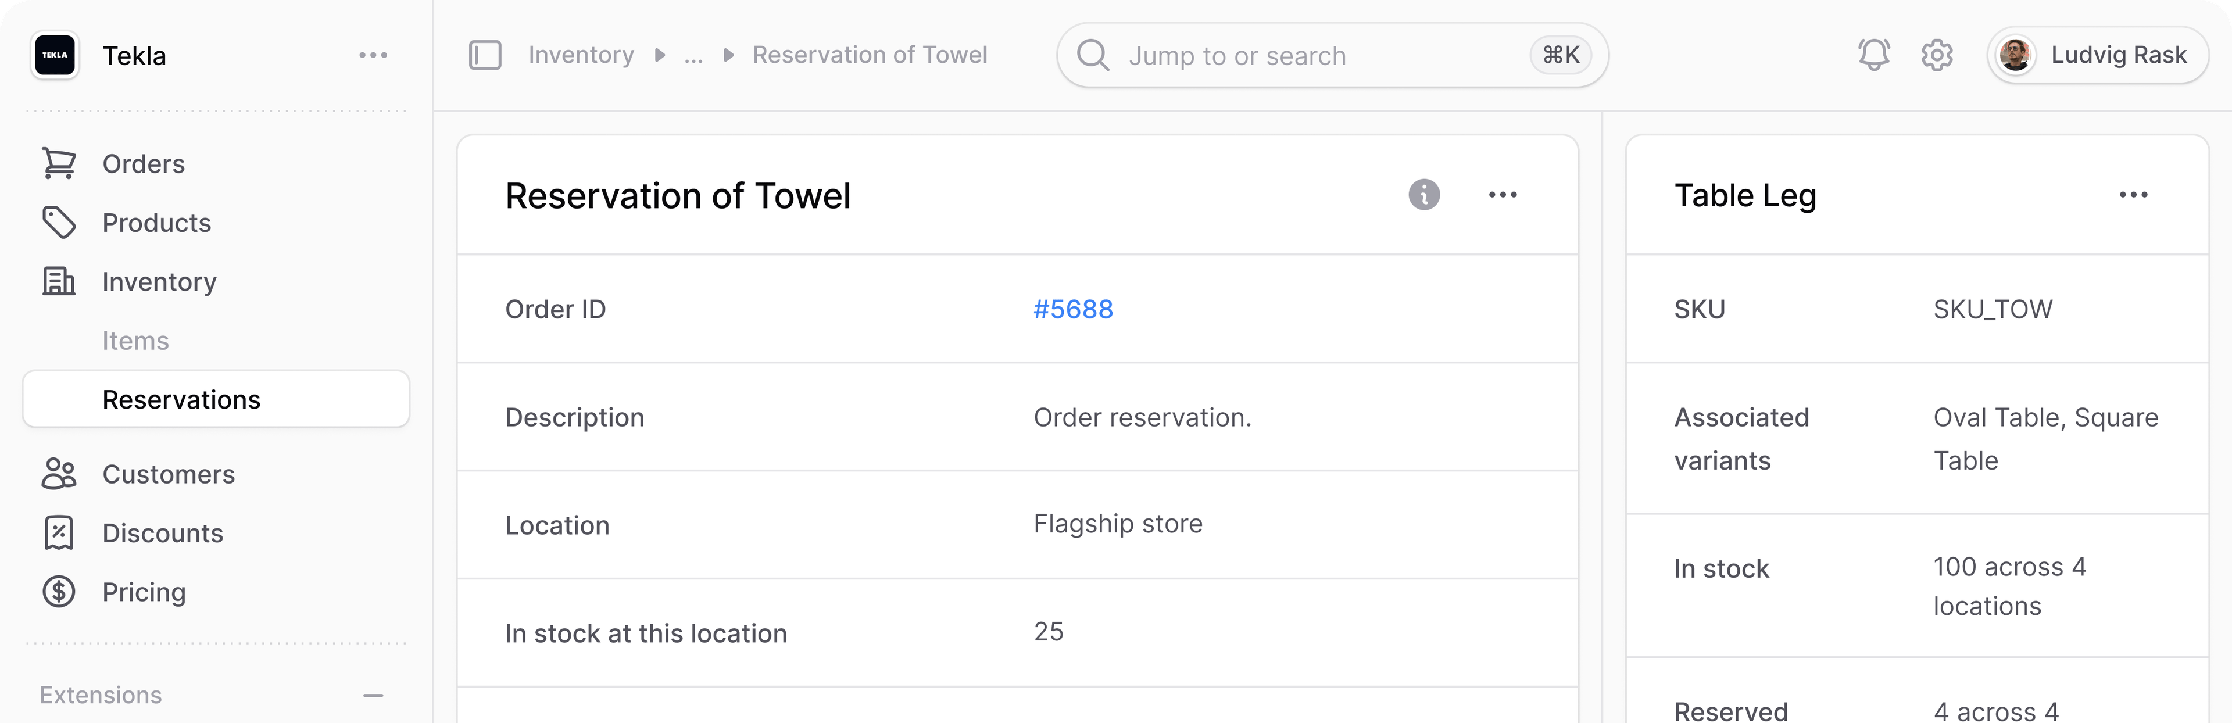Click the Inventory building icon
The image size is (2232, 723).
click(59, 281)
